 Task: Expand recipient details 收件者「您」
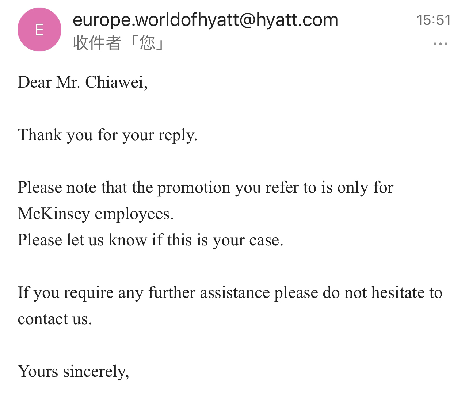click(x=118, y=43)
